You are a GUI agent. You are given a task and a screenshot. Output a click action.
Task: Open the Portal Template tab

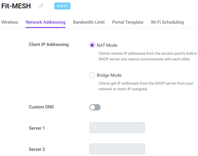coord(128,22)
